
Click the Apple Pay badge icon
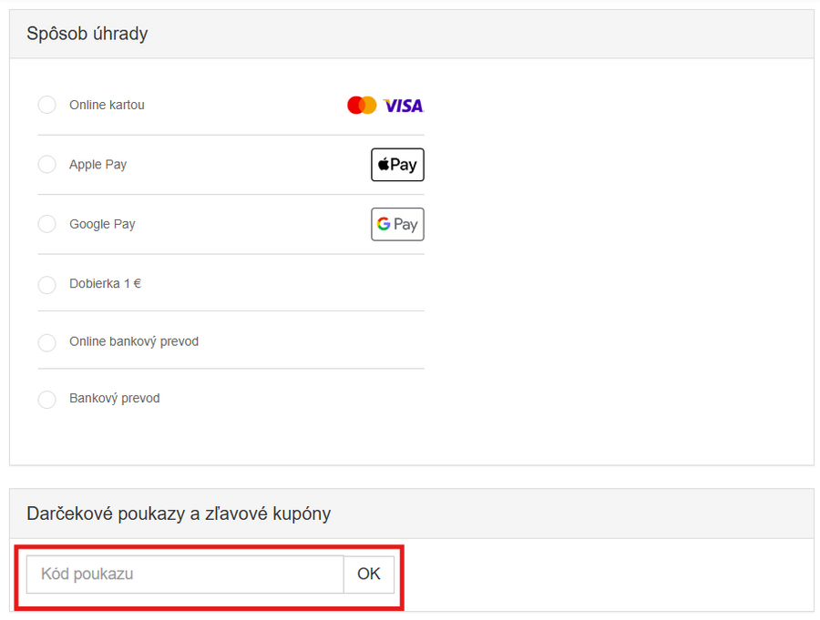click(397, 165)
